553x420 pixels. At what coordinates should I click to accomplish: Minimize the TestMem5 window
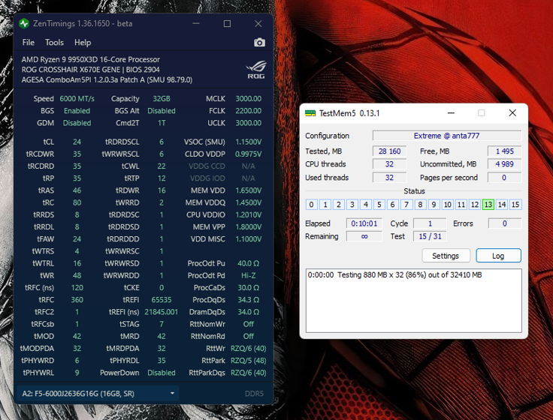click(450, 113)
